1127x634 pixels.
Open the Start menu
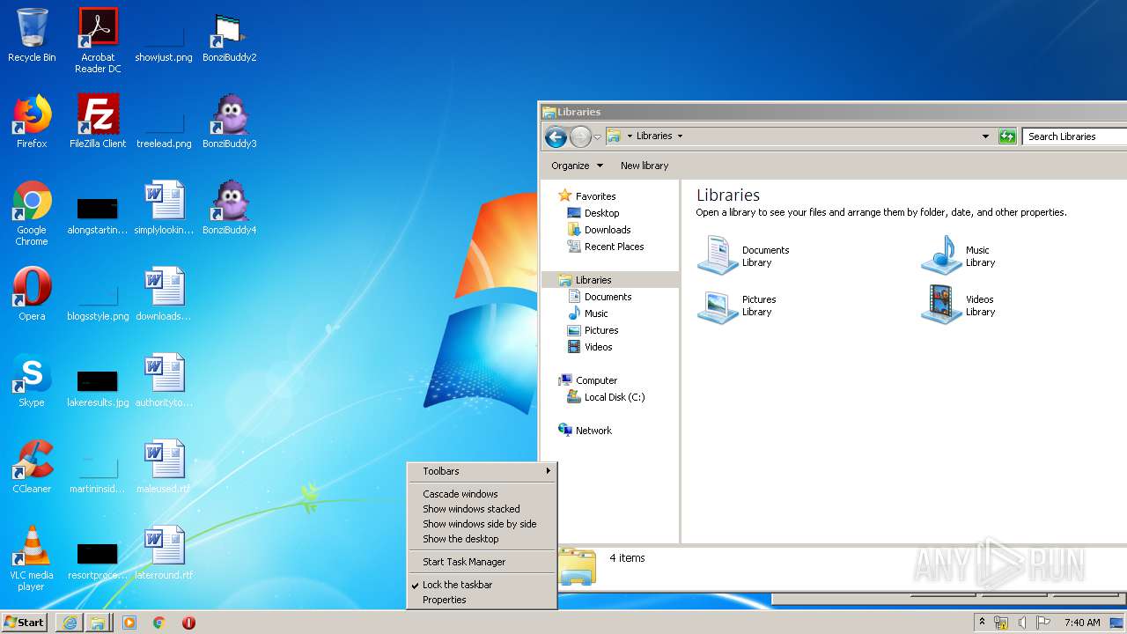pyautogui.click(x=24, y=623)
